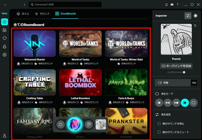Click the reset arrow beside Punch image
Screen dimensions: 202x140
click(195, 26)
